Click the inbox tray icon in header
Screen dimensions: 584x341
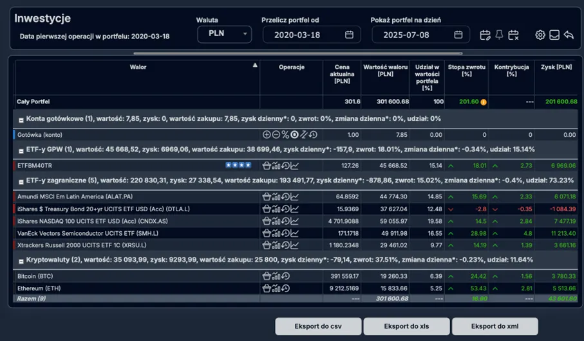click(x=554, y=35)
